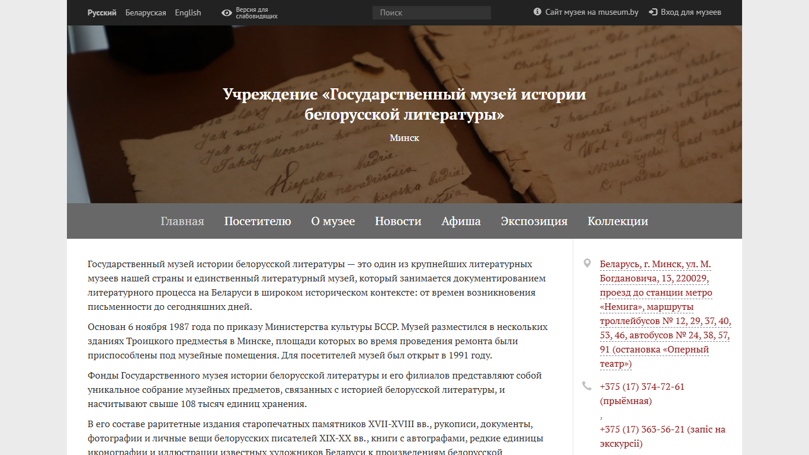Click first paragraph beginning Государственный музей истории
Screen dimensions: 809x455
pos(317,286)
